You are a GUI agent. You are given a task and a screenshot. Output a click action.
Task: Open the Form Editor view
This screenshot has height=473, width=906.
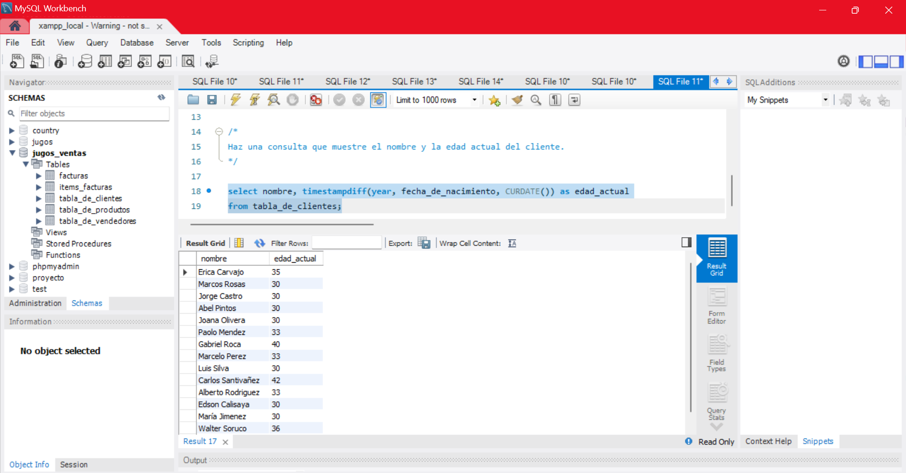pos(716,307)
